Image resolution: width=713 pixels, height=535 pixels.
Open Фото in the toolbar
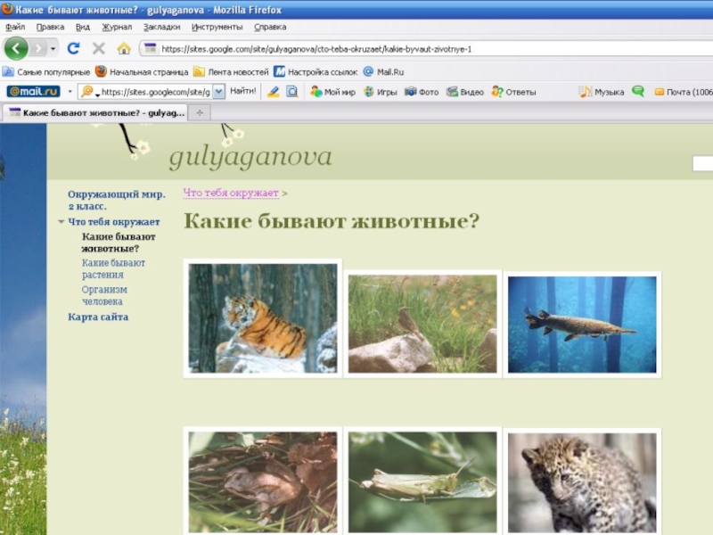422,92
